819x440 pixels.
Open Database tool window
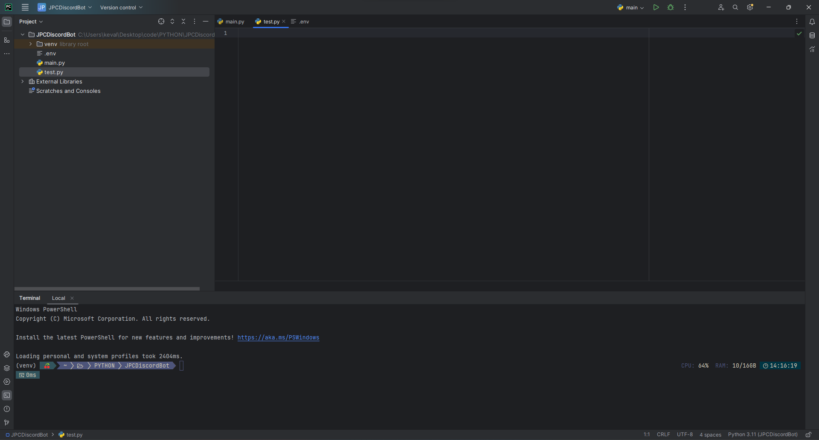pos(812,35)
